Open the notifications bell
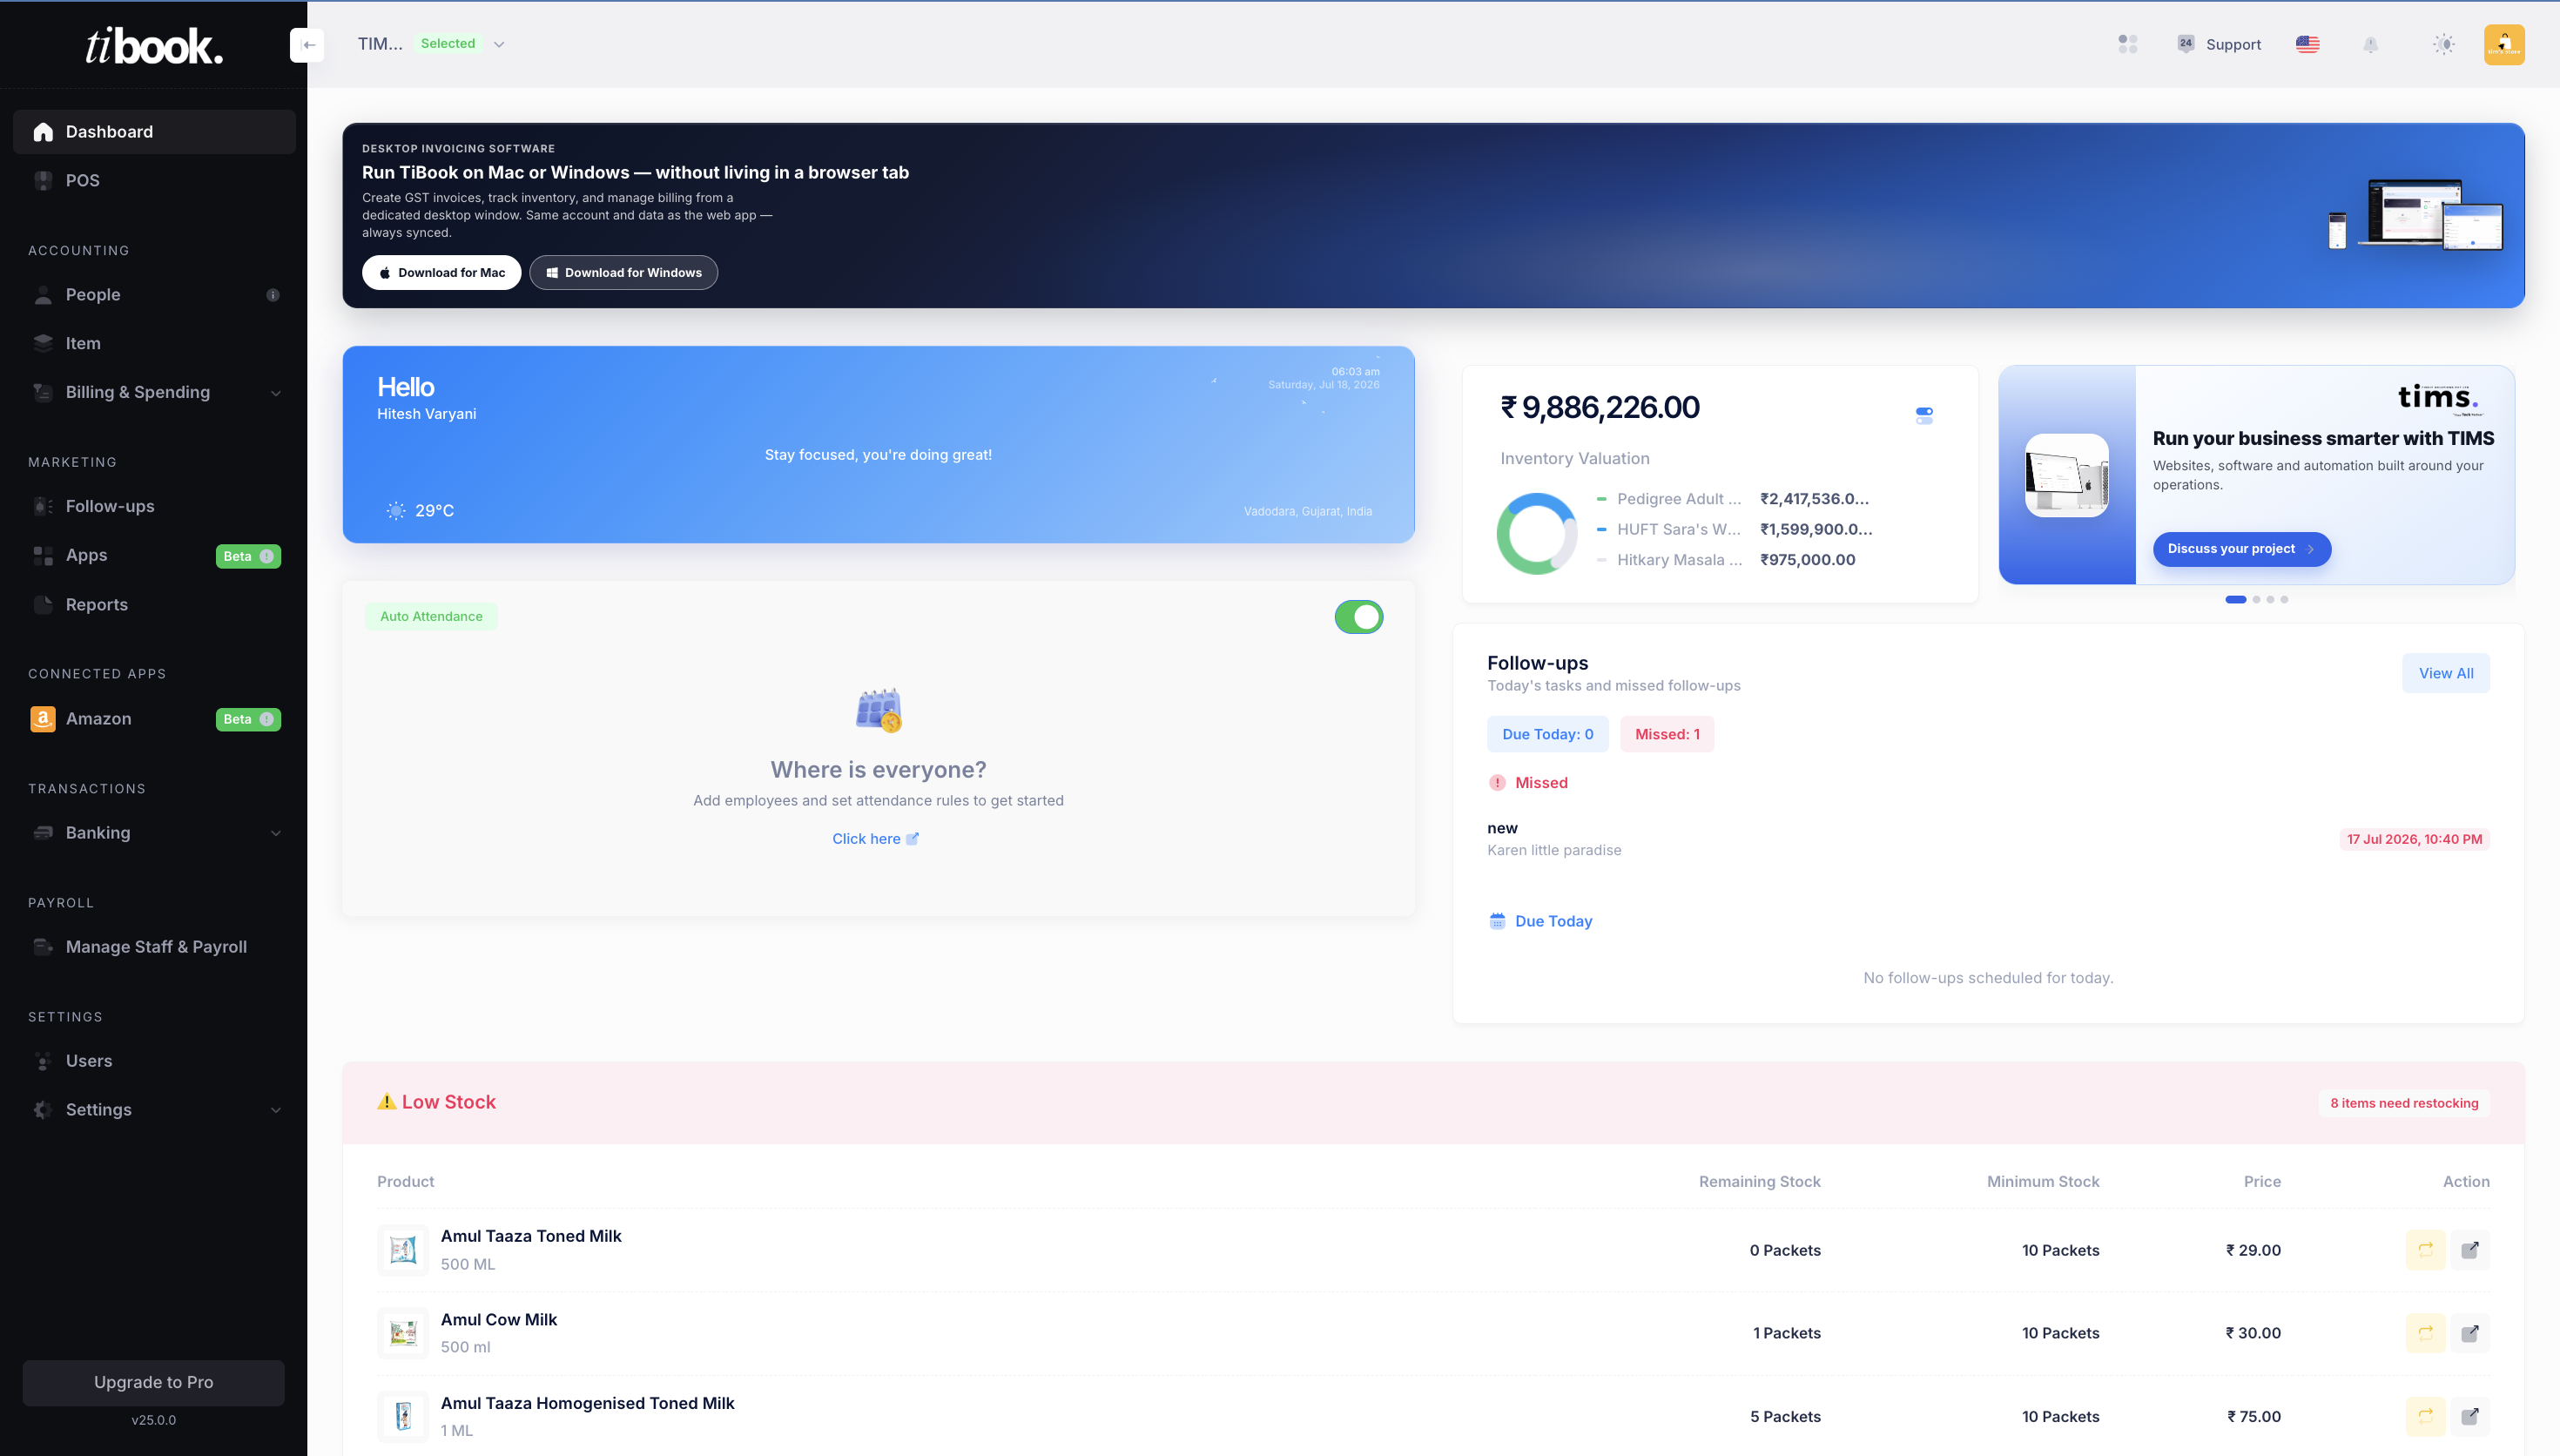Viewport: 2560px width, 1456px height. tap(2370, 45)
